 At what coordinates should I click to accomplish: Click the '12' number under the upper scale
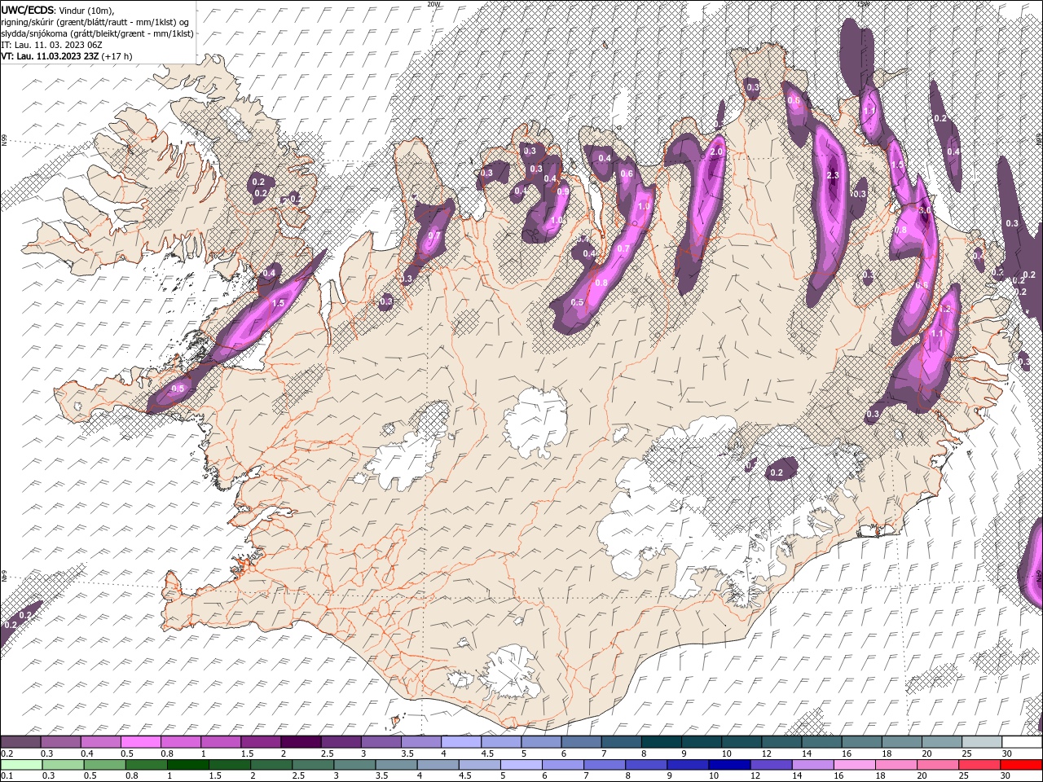click(766, 753)
